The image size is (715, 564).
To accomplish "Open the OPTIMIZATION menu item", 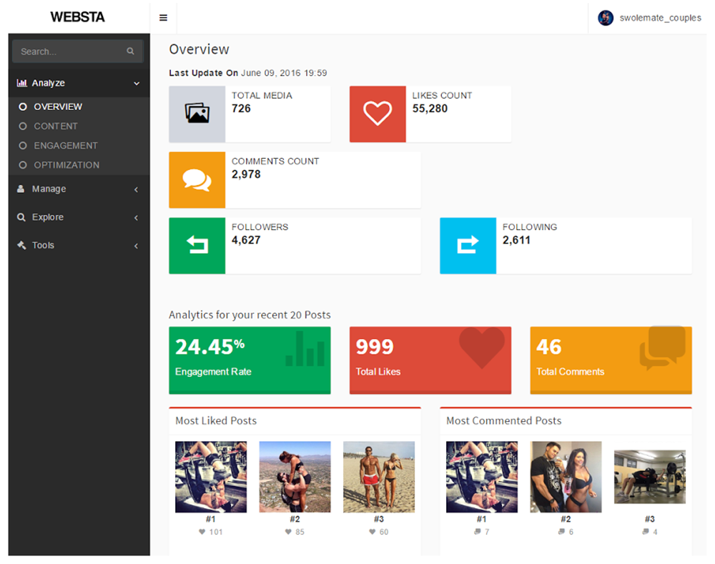I will click(66, 164).
